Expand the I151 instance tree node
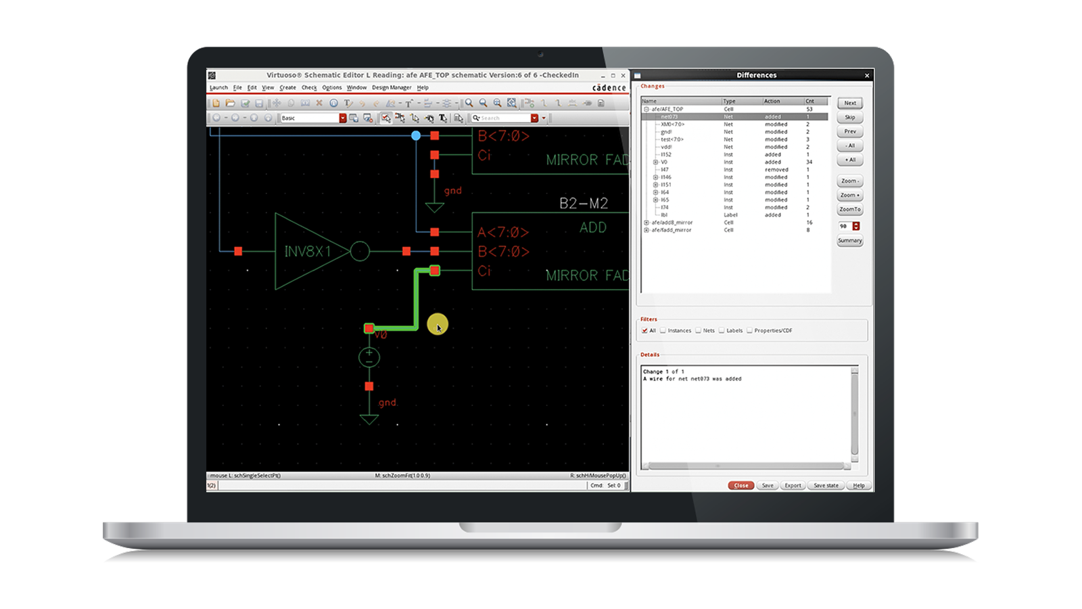Viewport: 1082px width, 609px height. (x=655, y=185)
